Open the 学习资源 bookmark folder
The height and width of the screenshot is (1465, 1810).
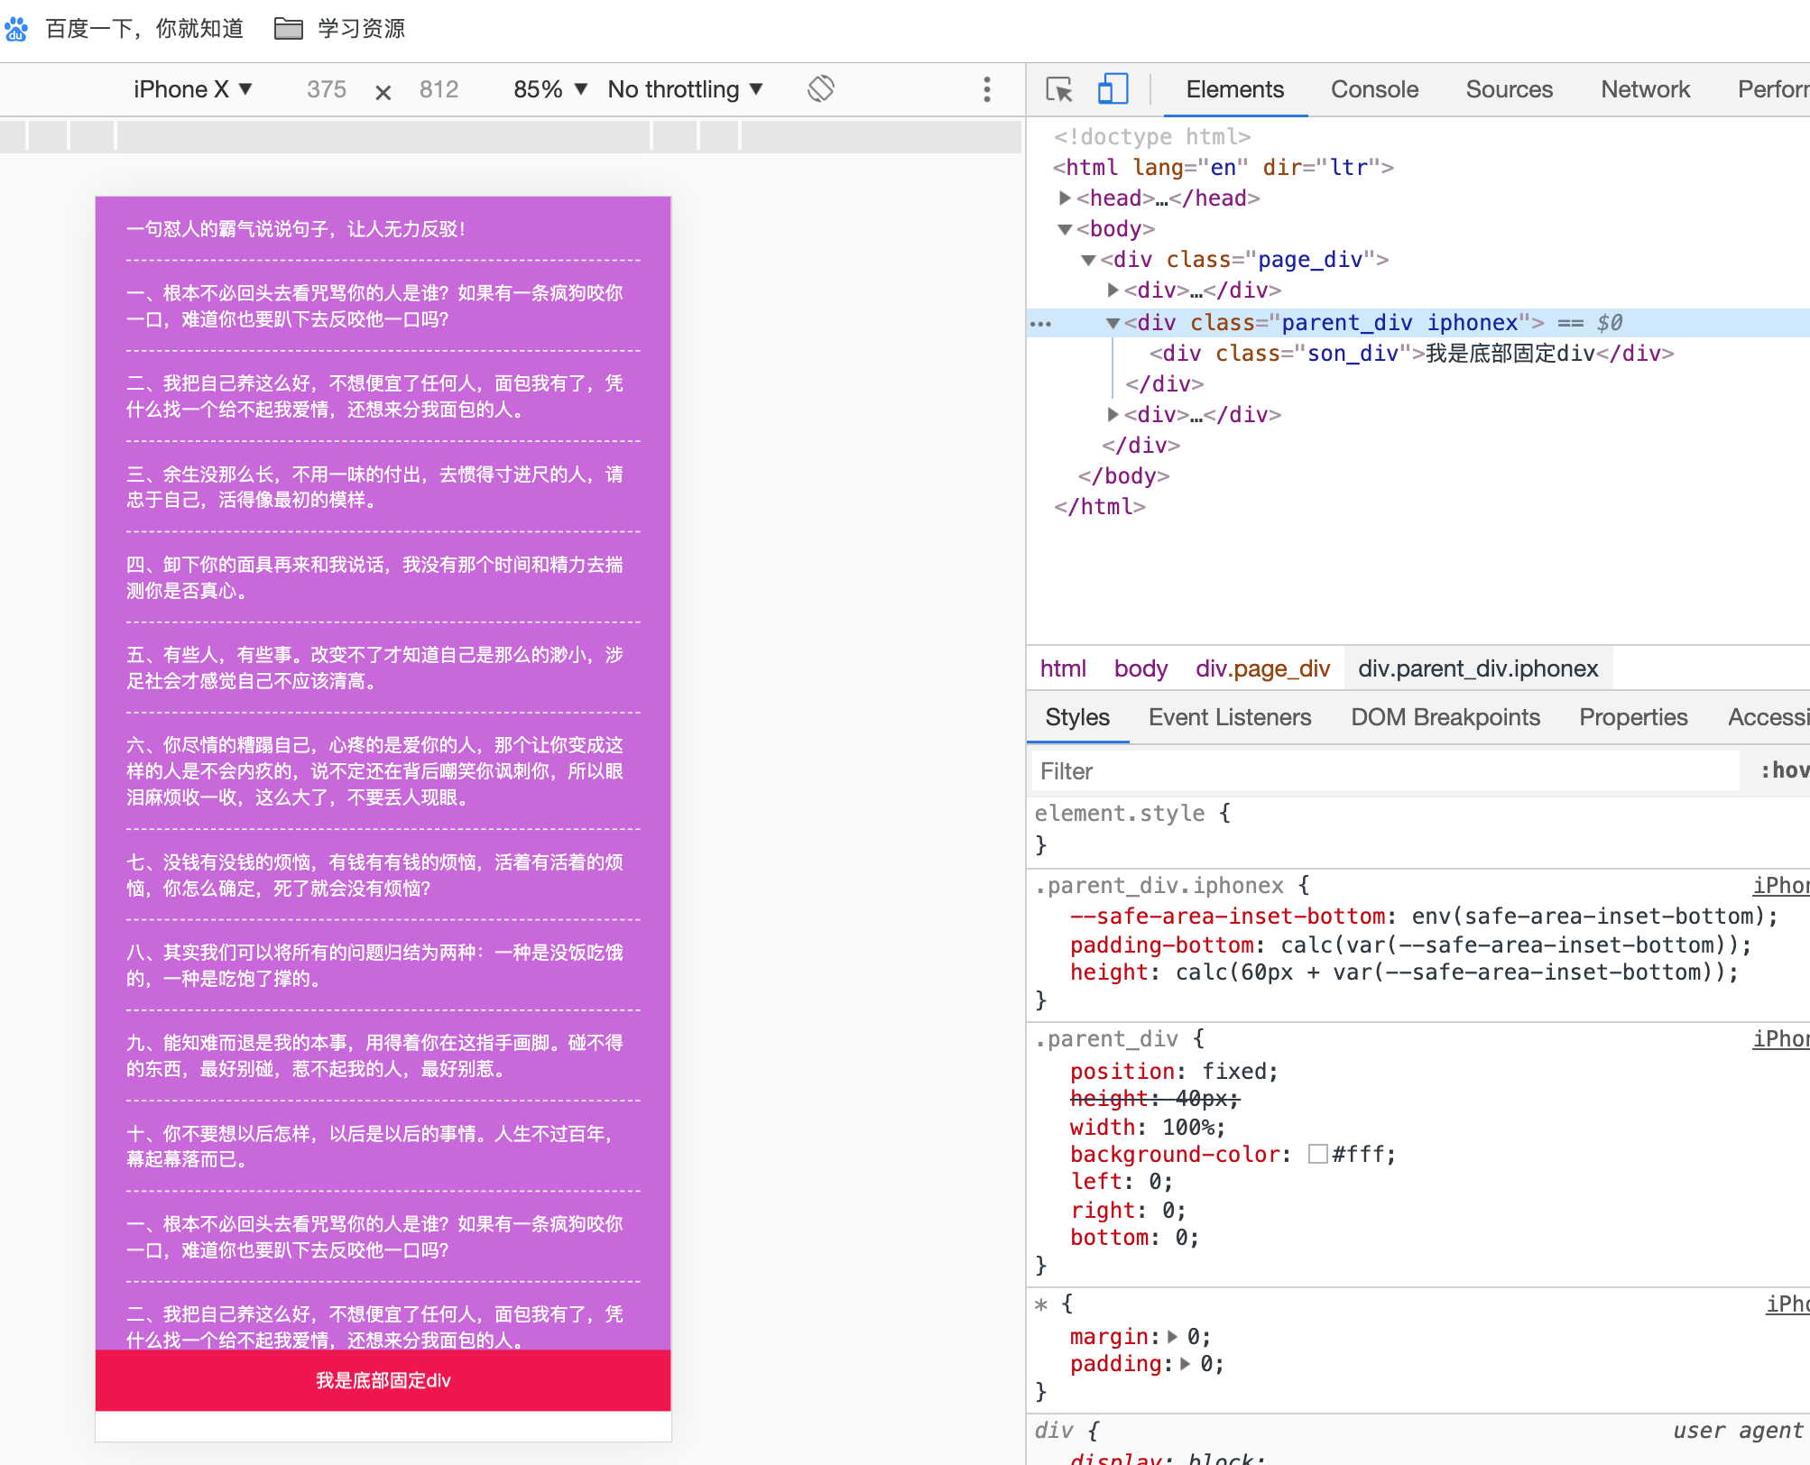(339, 29)
